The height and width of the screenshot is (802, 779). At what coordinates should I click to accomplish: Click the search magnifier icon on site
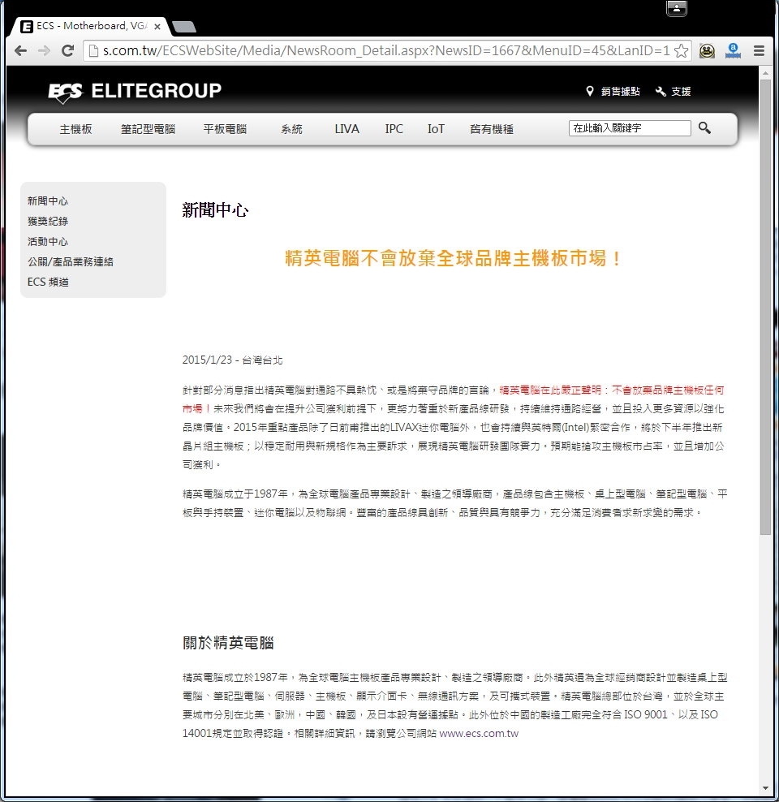(x=704, y=128)
